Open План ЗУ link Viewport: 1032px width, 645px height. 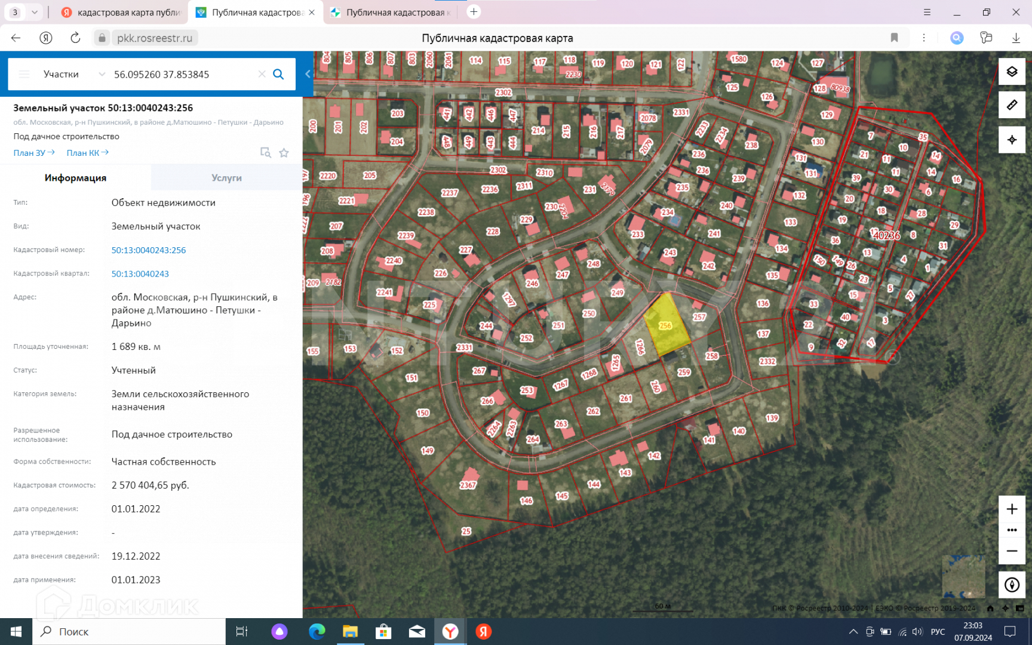[x=34, y=153]
